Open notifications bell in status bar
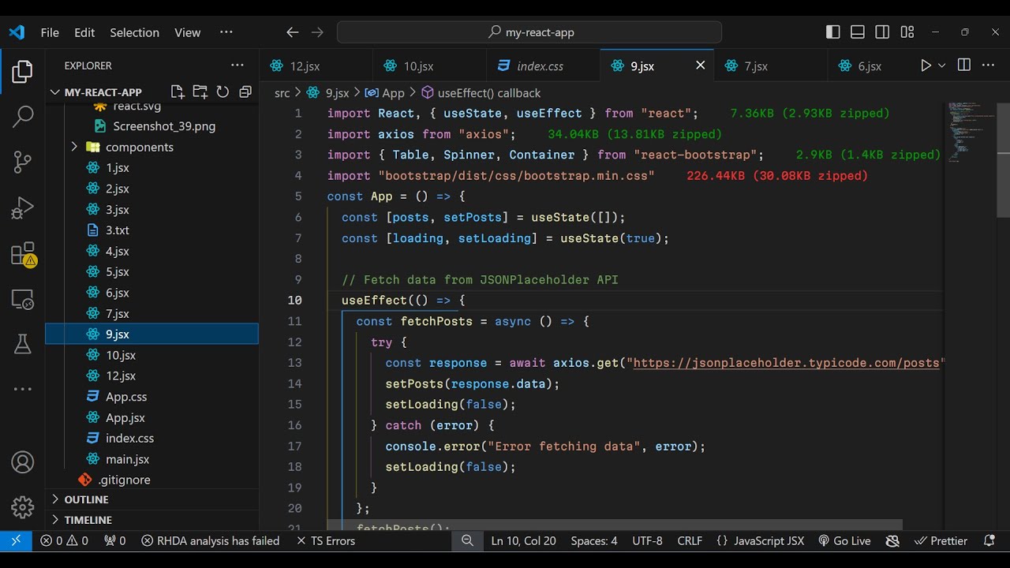The height and width of the screenshot is (568, 1010). (x=989, y=540)
